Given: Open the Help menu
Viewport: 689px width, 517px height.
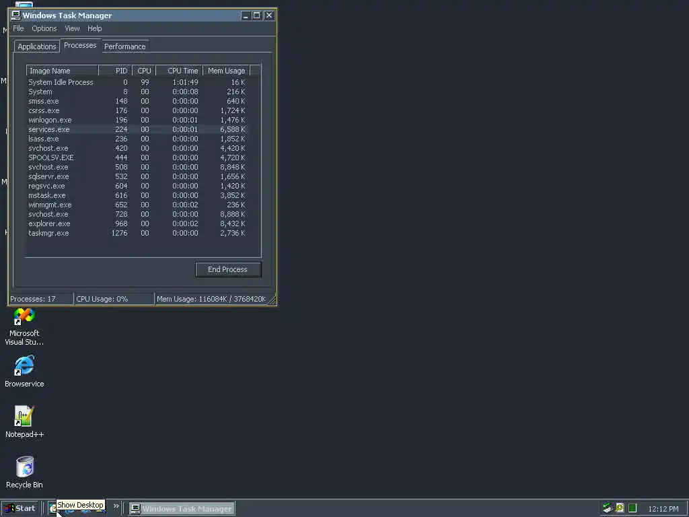Looking at the screenshot, I should 94,28.
